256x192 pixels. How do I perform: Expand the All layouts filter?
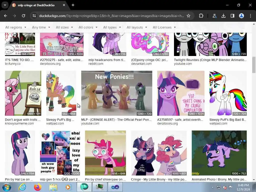point(137,27)
